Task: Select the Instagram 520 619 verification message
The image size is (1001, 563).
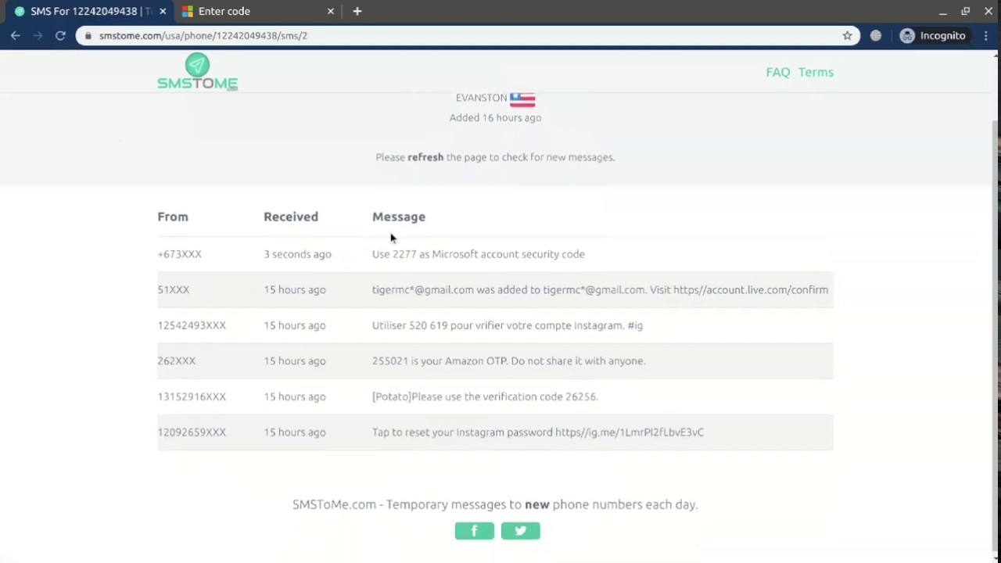Action: (x=508, y=325)
